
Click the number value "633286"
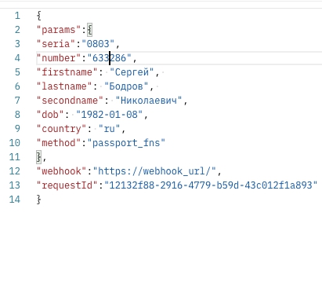point(109,58)
